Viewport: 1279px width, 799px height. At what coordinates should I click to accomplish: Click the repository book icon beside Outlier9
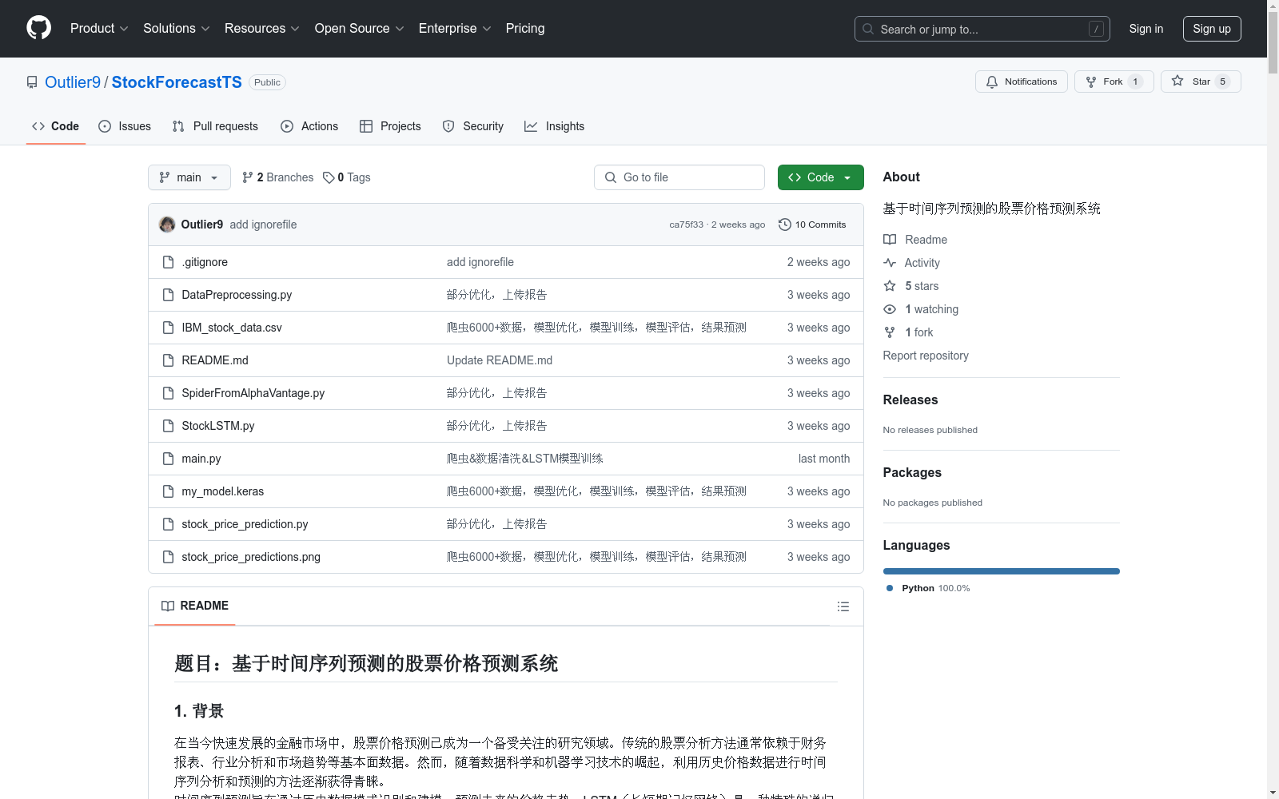coord(32,82)
